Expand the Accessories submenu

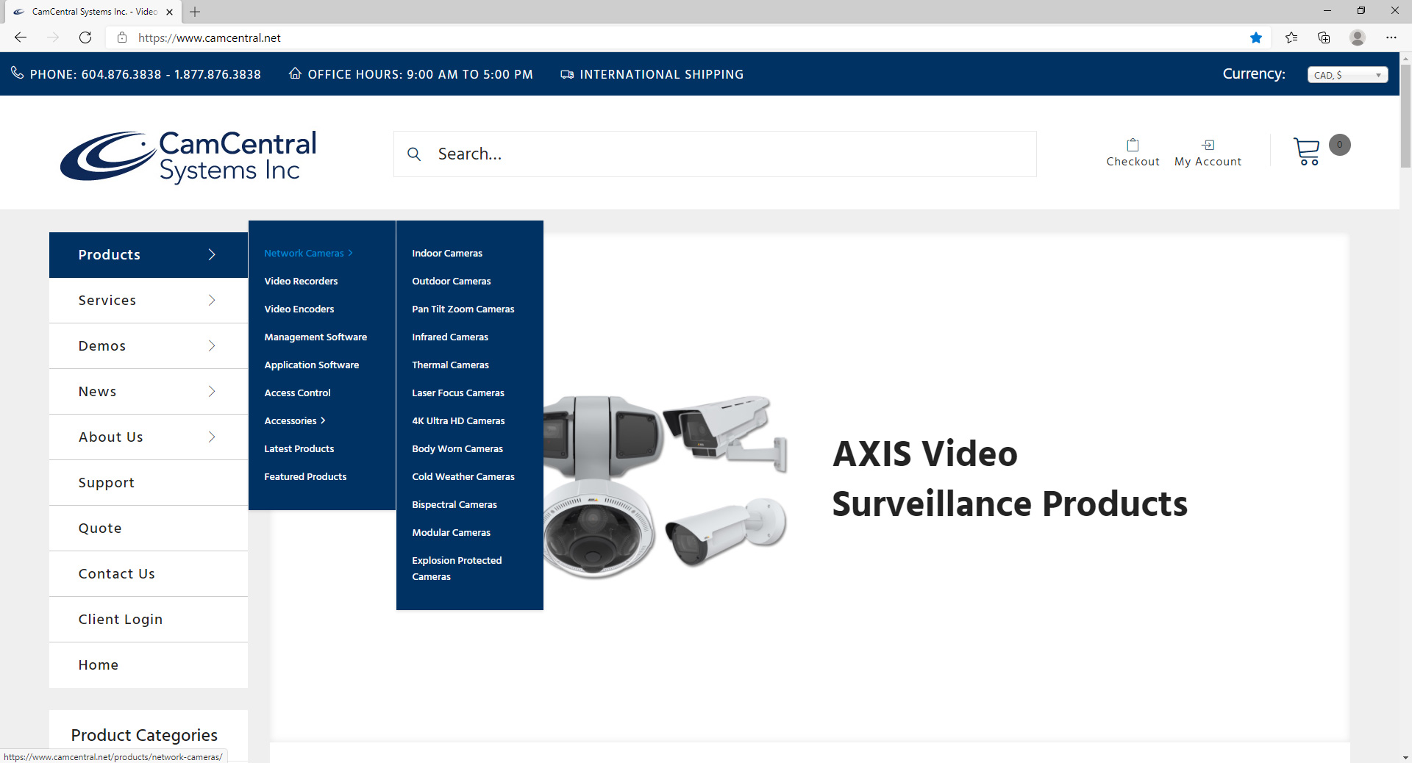294,420
